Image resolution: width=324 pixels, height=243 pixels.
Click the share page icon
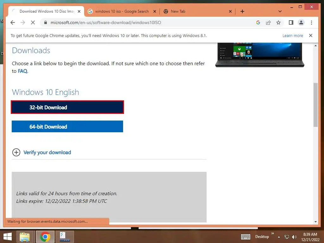click(268, 22)
